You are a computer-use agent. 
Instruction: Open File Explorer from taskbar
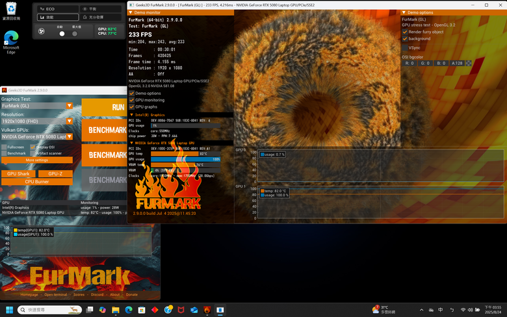coord(116,310)
